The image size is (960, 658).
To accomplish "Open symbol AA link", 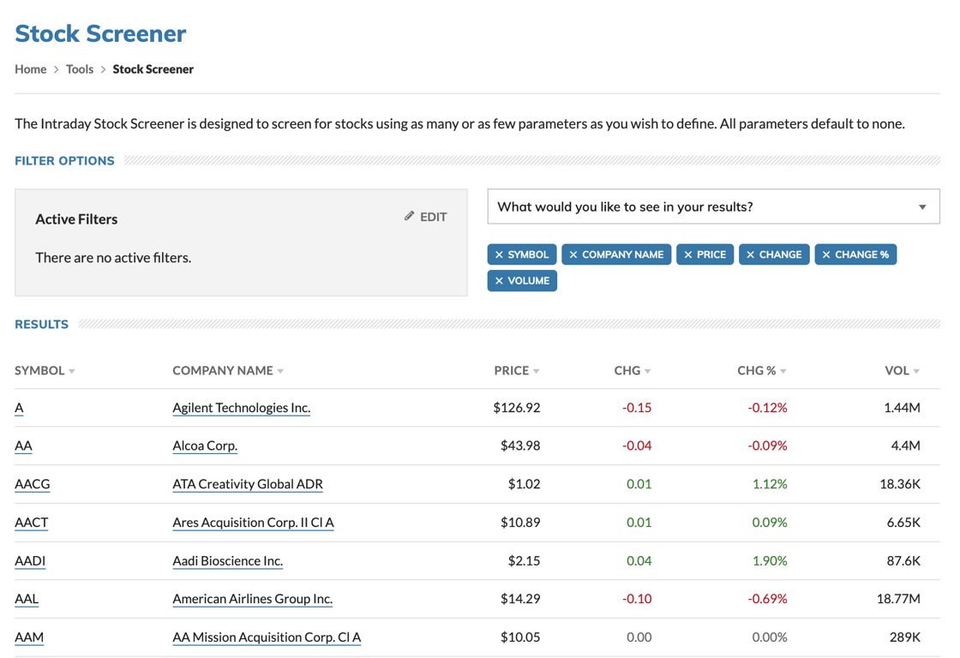I will (23, 446).
